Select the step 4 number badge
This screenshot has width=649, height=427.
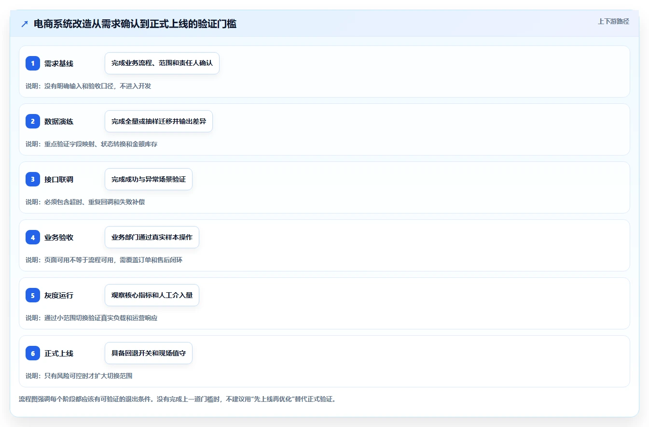tap(33, 237)
